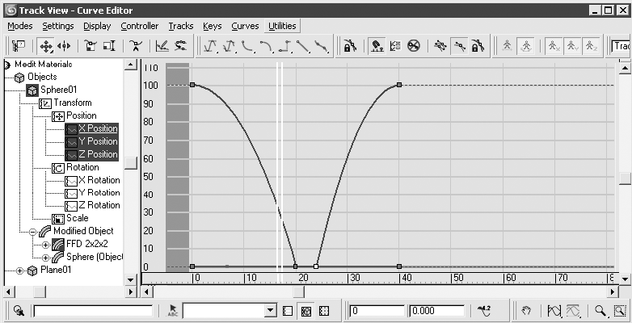Select the Slide Keys tool
Screen dimensions: 632x323
[x=65, y=46]
